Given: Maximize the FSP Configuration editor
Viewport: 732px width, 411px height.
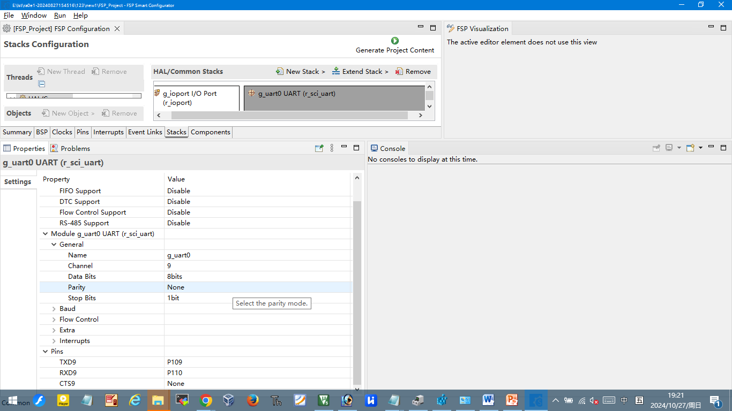Looking at the screenshot, I should click(x=433, y=28).
